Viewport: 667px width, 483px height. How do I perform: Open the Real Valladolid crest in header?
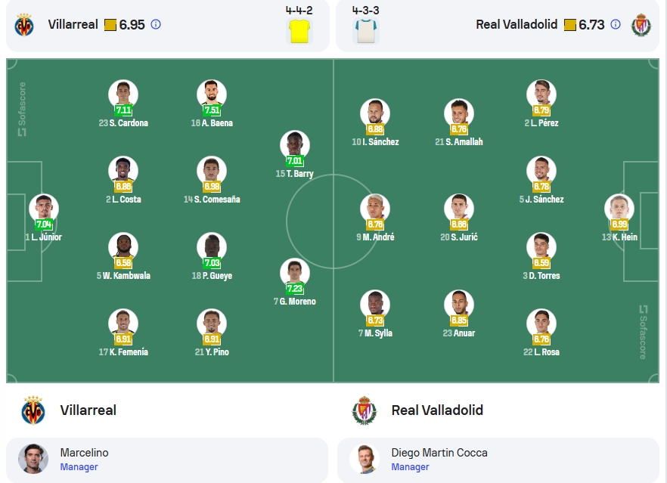pos(641,25)
